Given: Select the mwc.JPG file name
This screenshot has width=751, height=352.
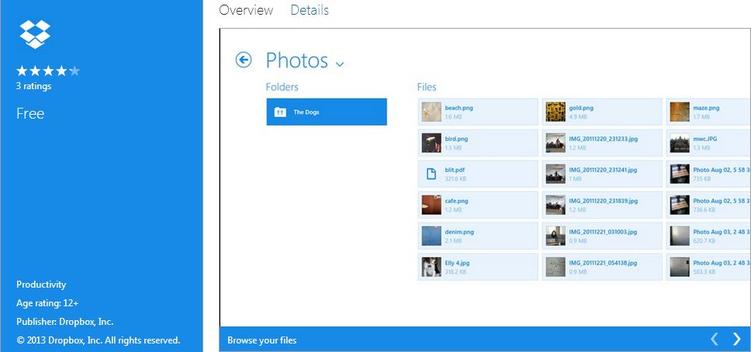Looking at the screenshot, I should coord(705,140).
